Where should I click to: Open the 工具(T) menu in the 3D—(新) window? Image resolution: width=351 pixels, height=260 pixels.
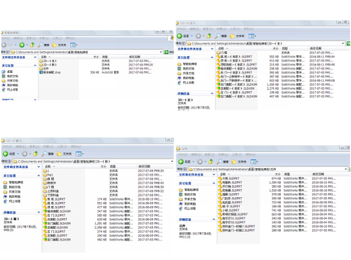pos(61,147)
